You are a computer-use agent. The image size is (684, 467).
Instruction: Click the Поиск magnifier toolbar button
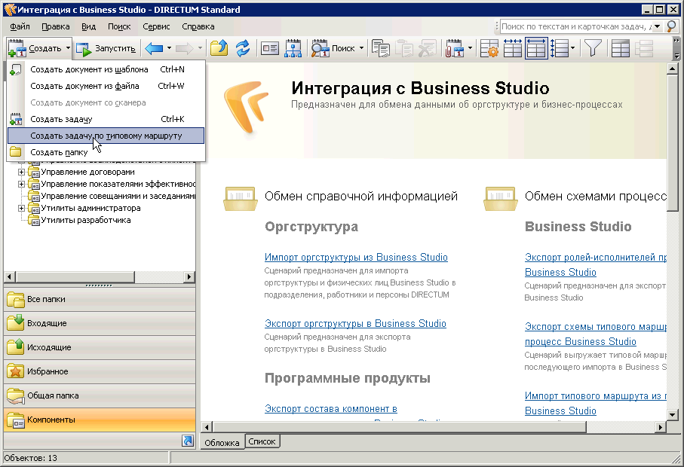(333, 48)
